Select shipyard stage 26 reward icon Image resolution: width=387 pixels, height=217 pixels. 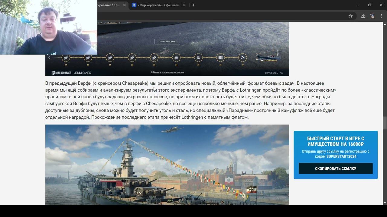pos(220,58)
